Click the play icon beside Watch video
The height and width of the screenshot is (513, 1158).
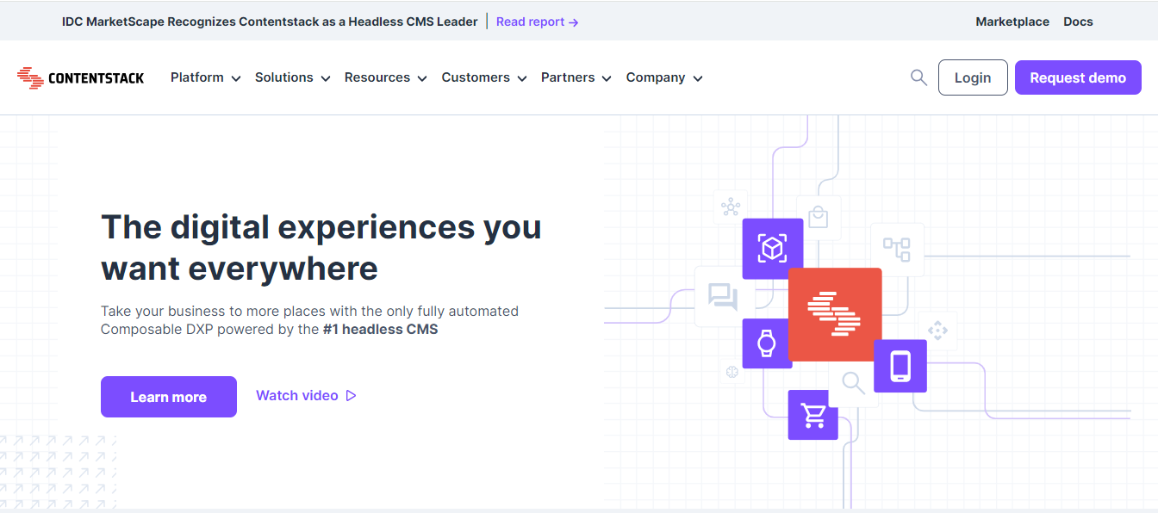(351, 395)
